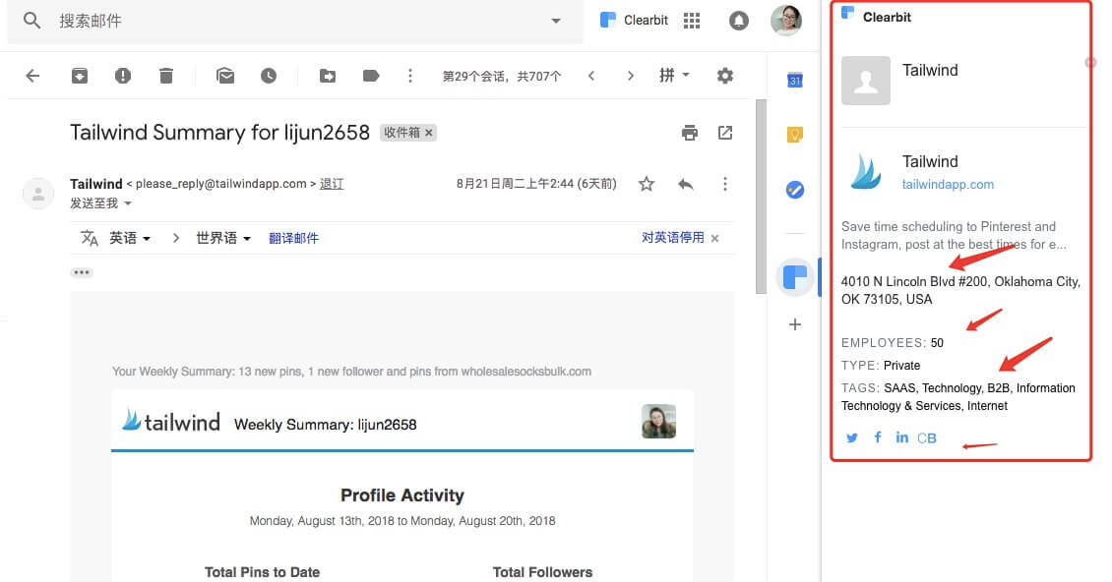Star the Tailwind email
1112x582 pixels.
tap(647, 184)
